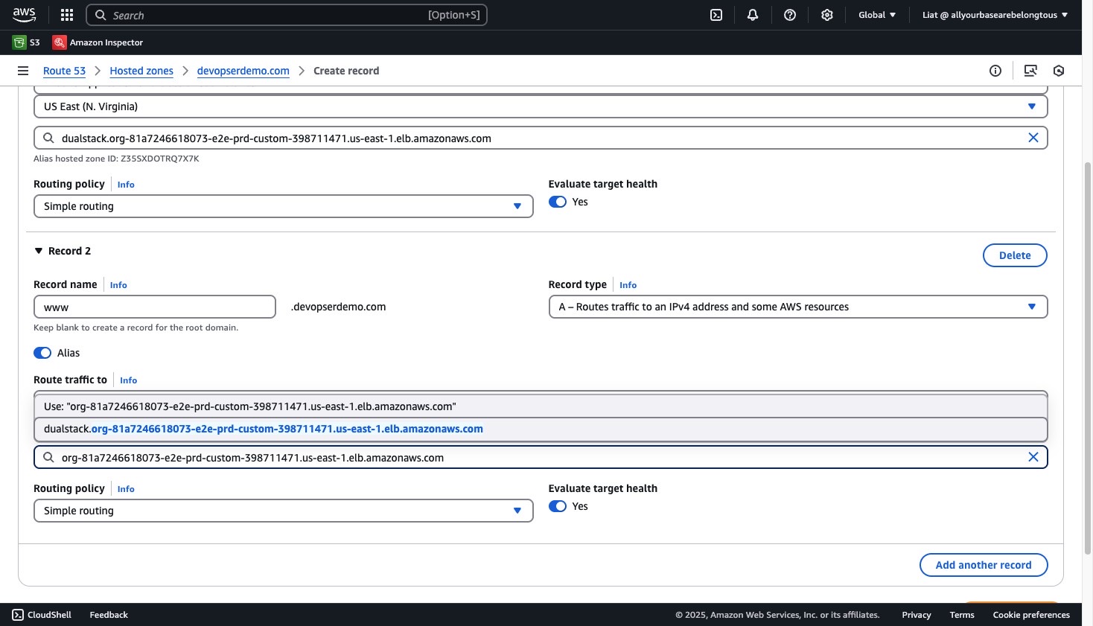Clear the Record 2 load balancer search field

tap(1033, 457)
